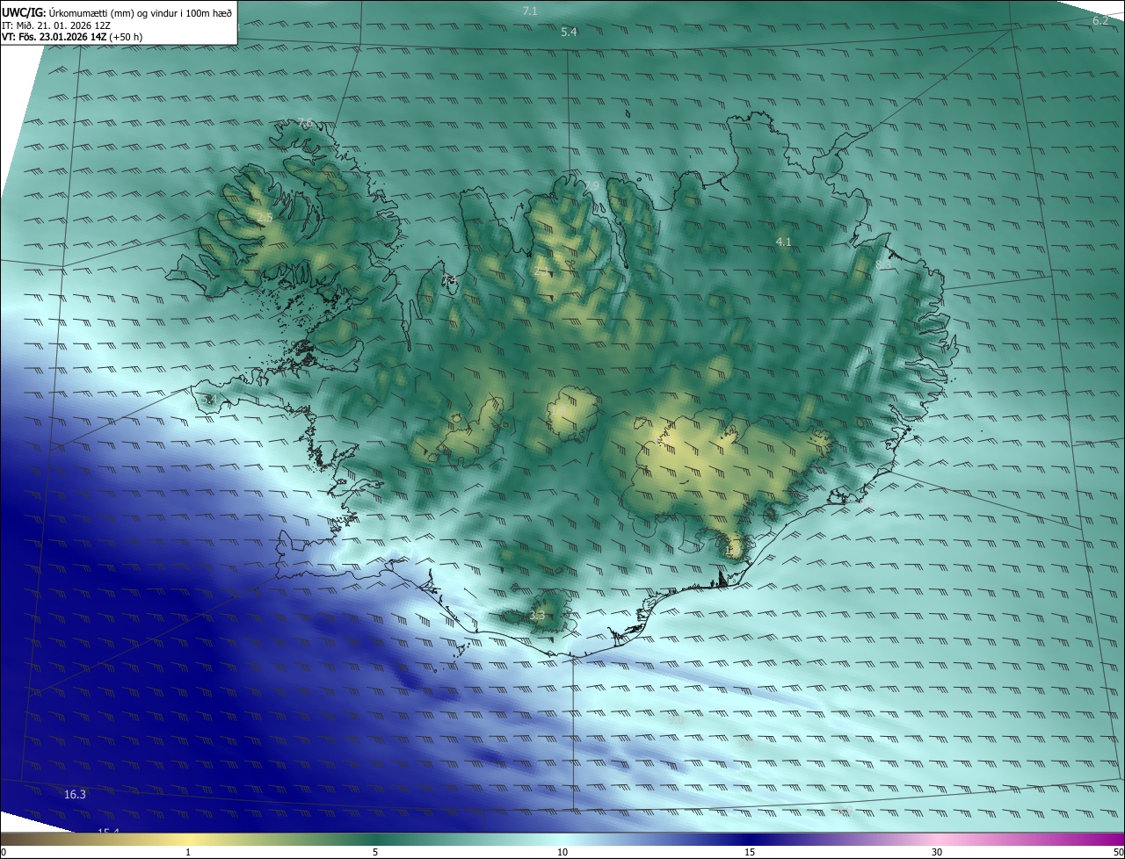Click the yellow colour bar segment above label 1
The image size is (1125, 859).
(188, 840)
